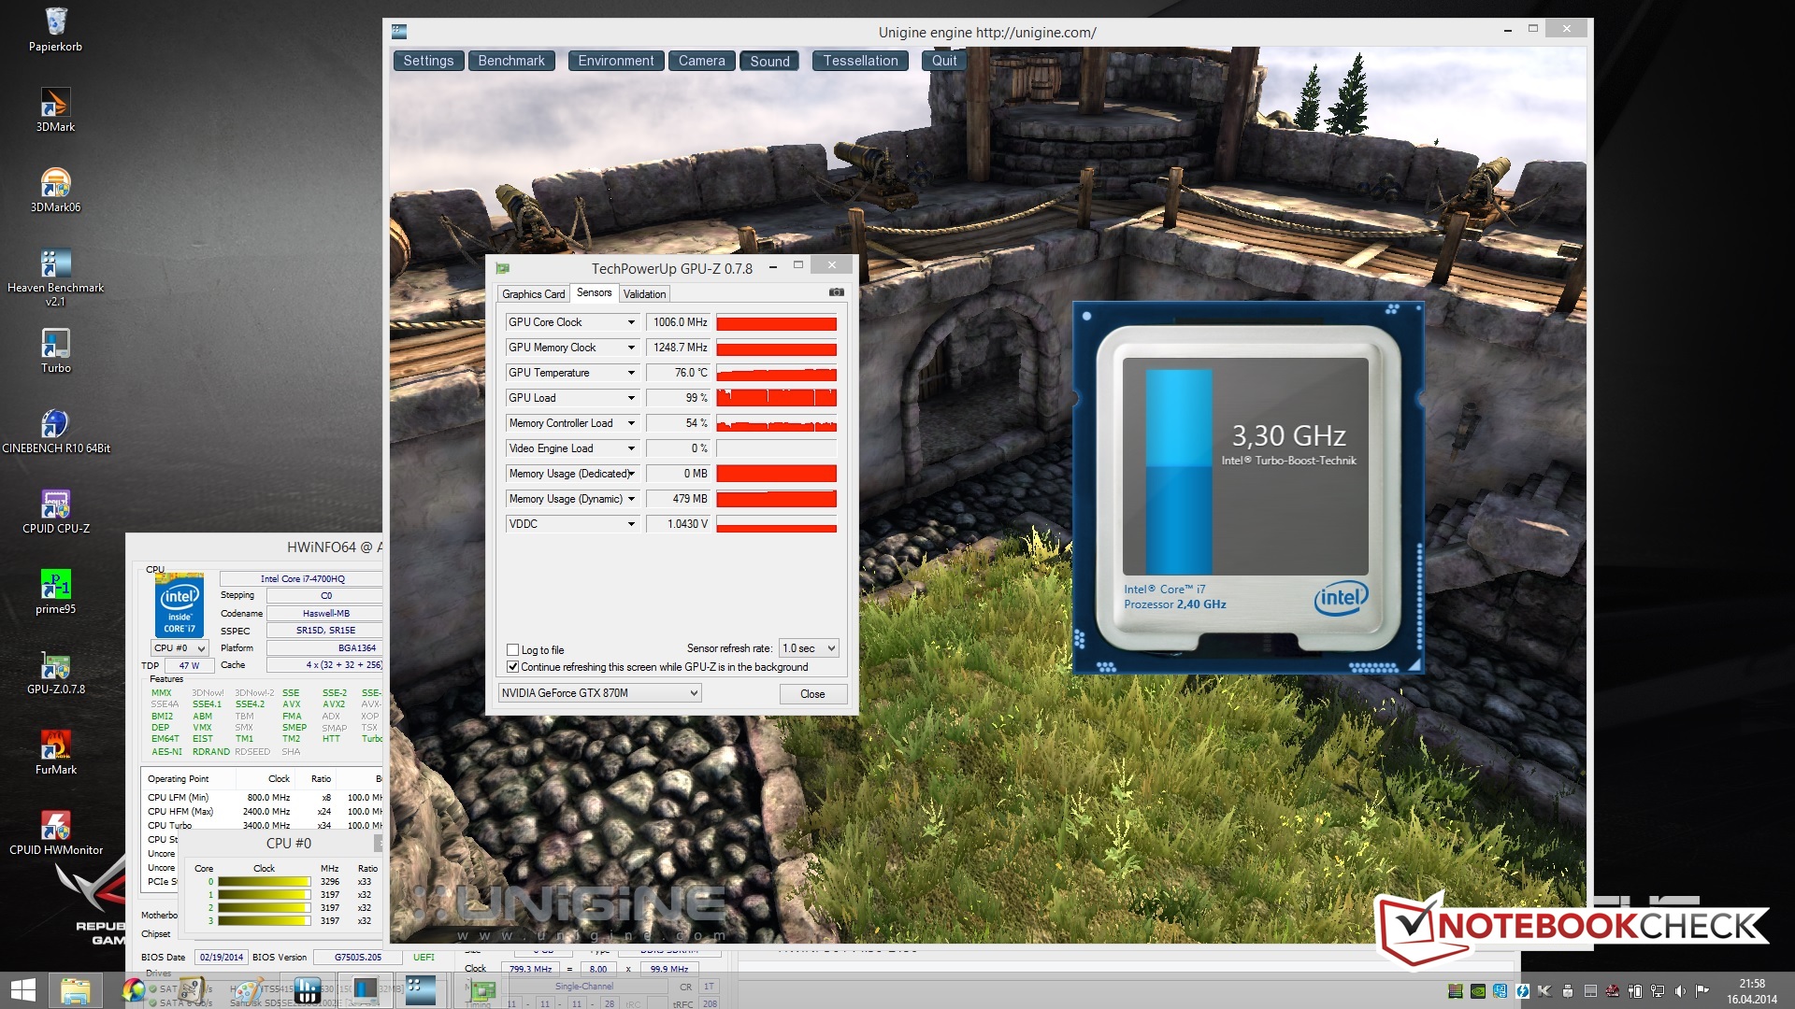Open the 3DMark desktop shortcut
This screenshot has width=1795, height=1009.
click(55, 105)
